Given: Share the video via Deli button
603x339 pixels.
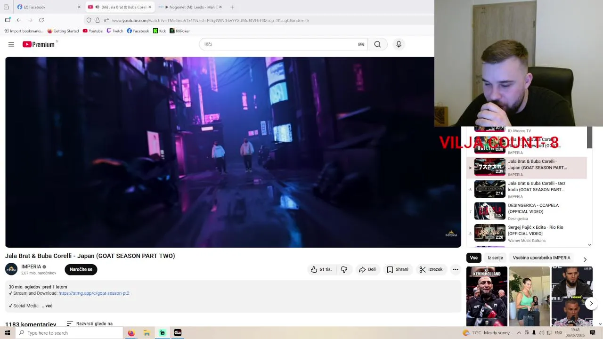Looking at the screenshot, I should (x=367, y=269).
